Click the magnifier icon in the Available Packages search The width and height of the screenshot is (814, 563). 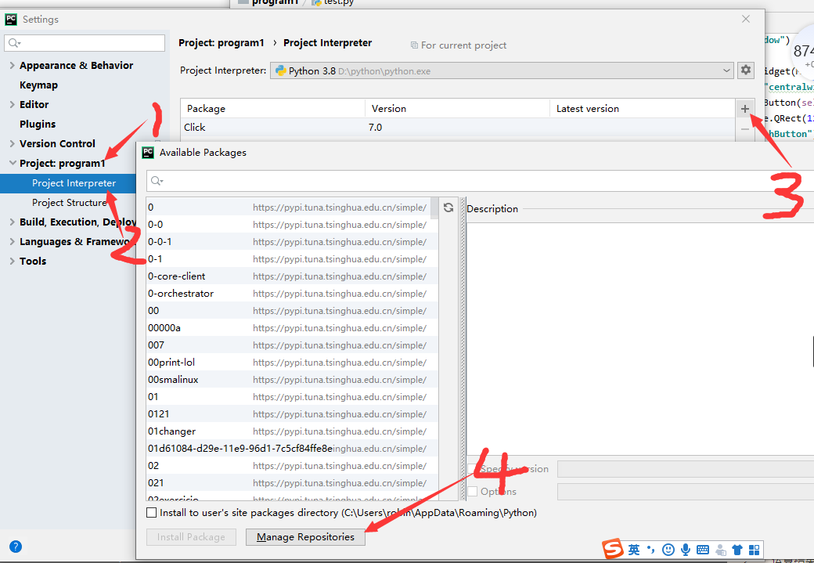(x=157, y=181)
